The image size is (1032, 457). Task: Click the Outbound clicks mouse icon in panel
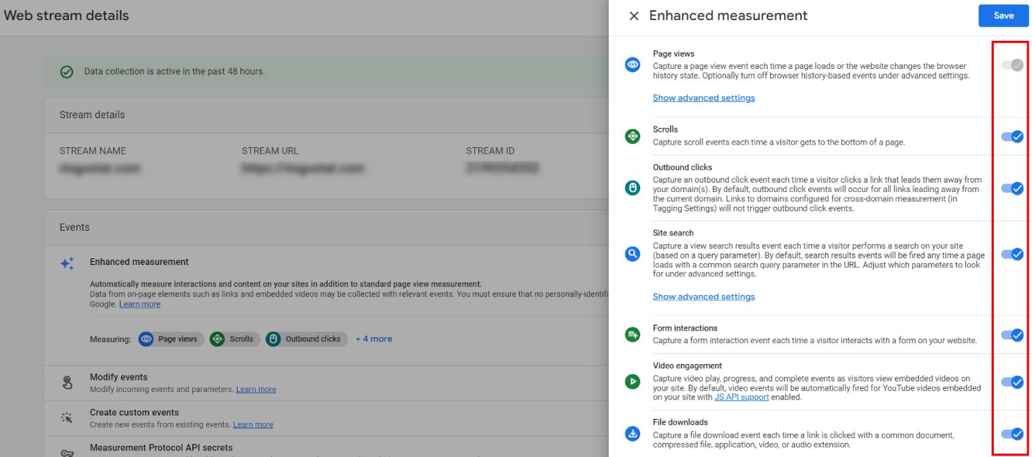632,189
